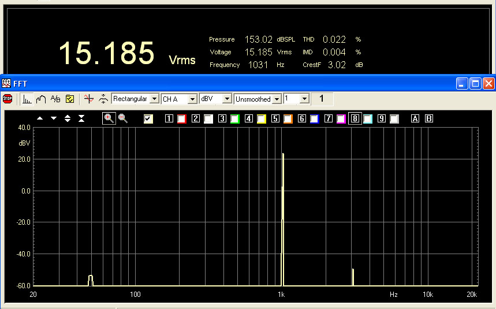
Task: Click the FFT window title bar
Action: (231, 84)
